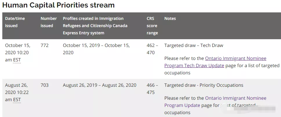The width and height of the screenshot is (281, 117).
Task: Click the August 26, 2019 – August 26, 2020 date range
Action: pyautogui.click(x=99, y=85)
